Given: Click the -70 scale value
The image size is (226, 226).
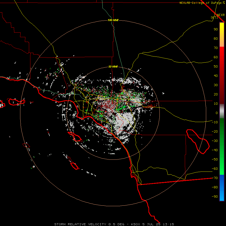Looking at the screenshot, I should (x=215, y=178).
